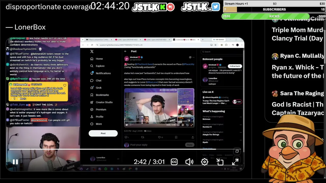Seek on the main video progress bar

(x=125, y=149)
